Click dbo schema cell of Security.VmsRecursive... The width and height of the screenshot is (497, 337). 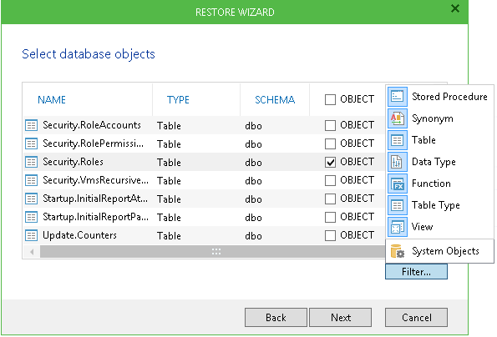(253, 181)
